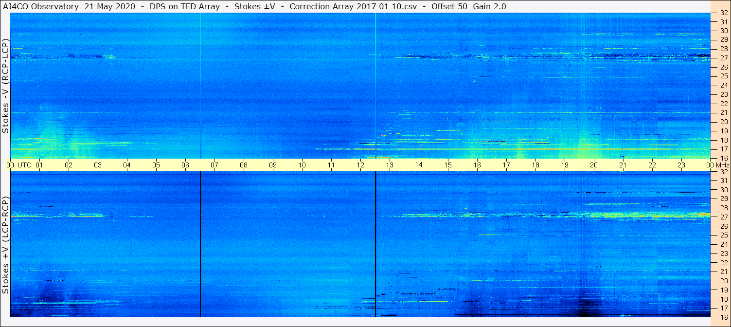Click the 00 UTC label on time axis
Screen dimensions: 731x327
coord(19,165)
